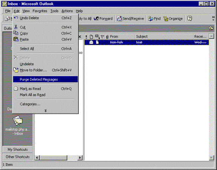Click the Forward toolbar button

coord(103,18)
